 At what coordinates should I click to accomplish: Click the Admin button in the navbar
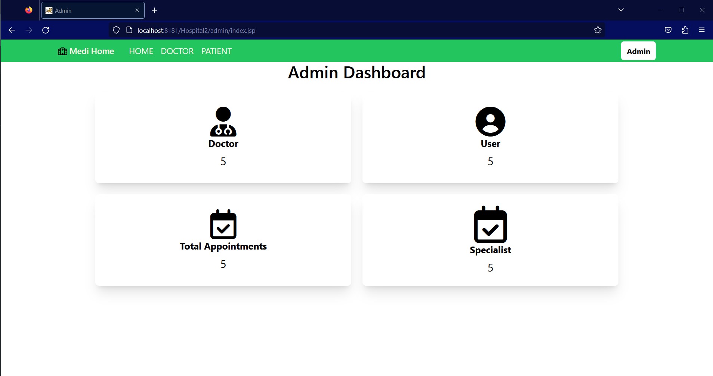pyautogui.click(x=638, y=51)
